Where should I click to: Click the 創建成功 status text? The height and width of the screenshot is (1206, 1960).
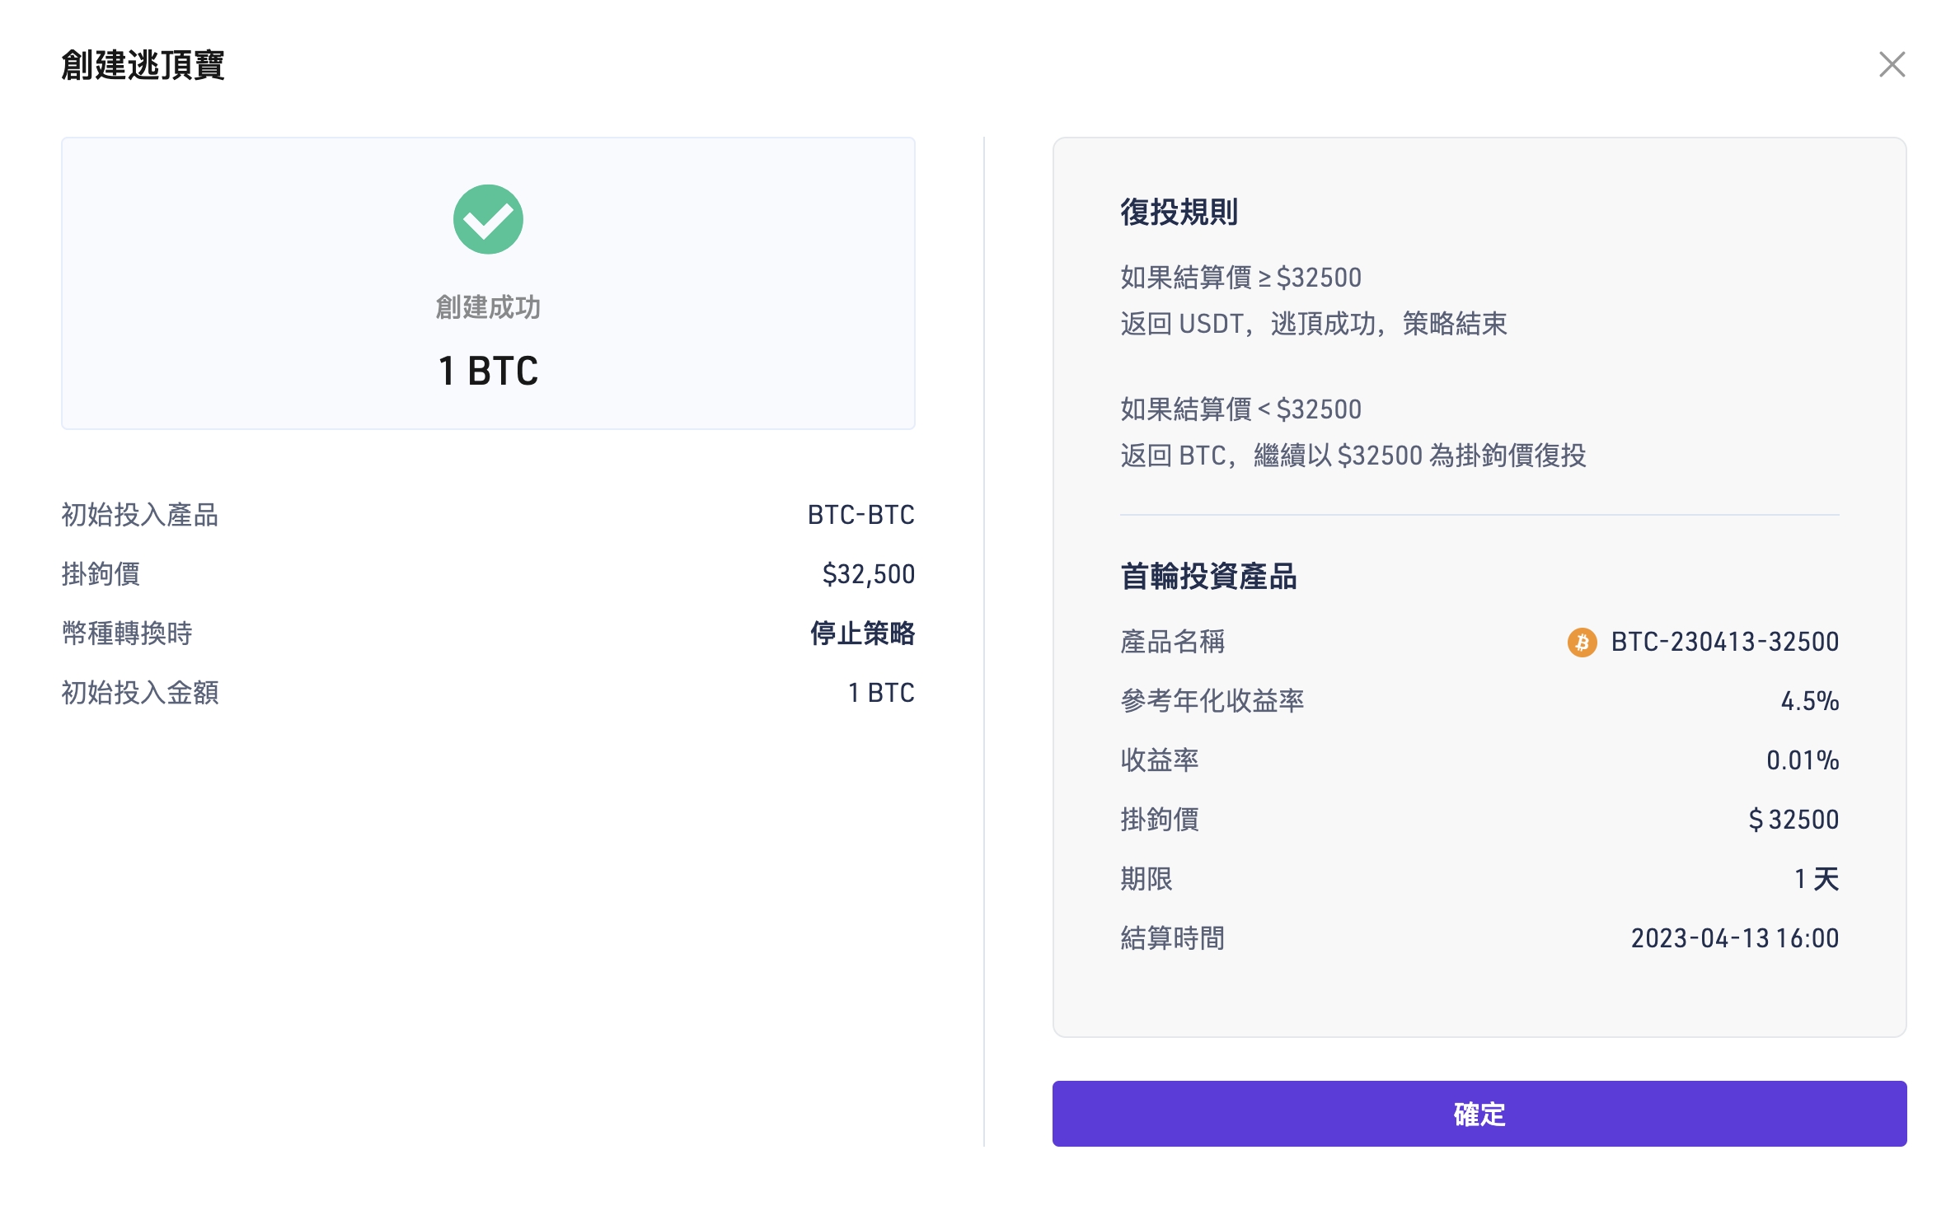click(x=488, y=307)
